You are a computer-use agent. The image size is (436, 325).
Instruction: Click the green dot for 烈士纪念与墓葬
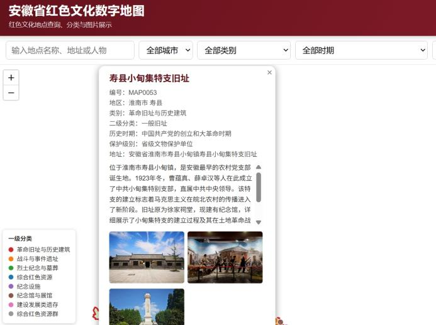click(x=11, y=268)
